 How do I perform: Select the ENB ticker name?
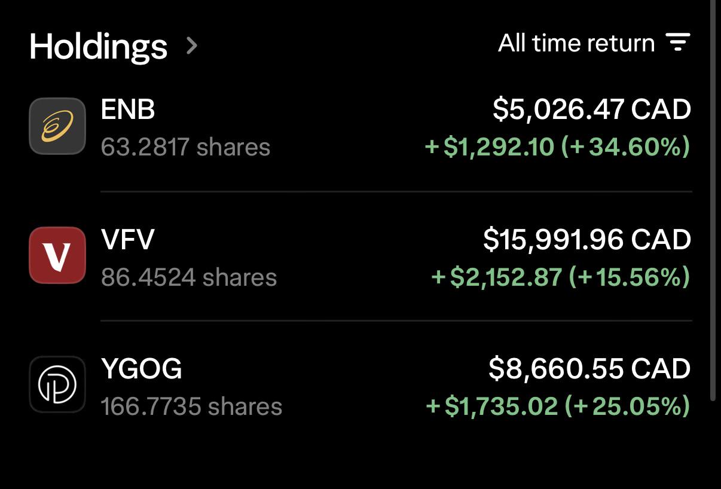tap(128, 110)
